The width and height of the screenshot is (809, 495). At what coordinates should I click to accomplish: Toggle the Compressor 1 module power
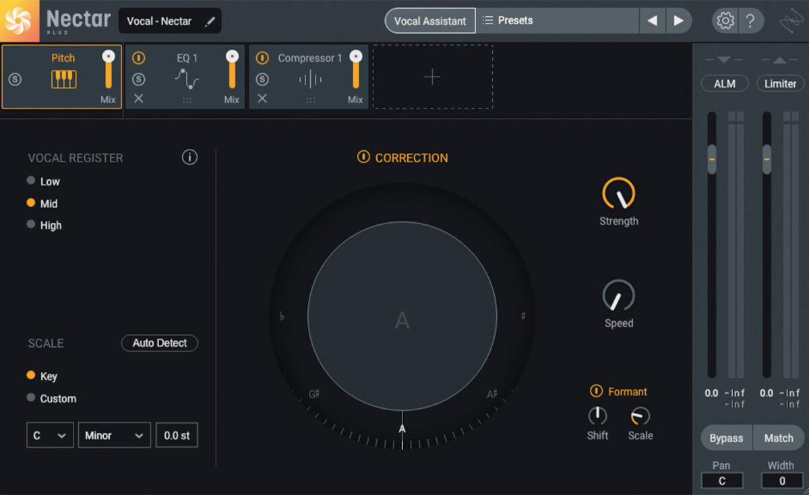tap(262, 58)
